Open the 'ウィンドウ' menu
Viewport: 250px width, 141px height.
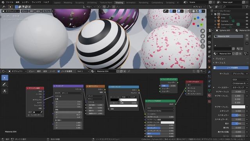click(x=36, y=2)
